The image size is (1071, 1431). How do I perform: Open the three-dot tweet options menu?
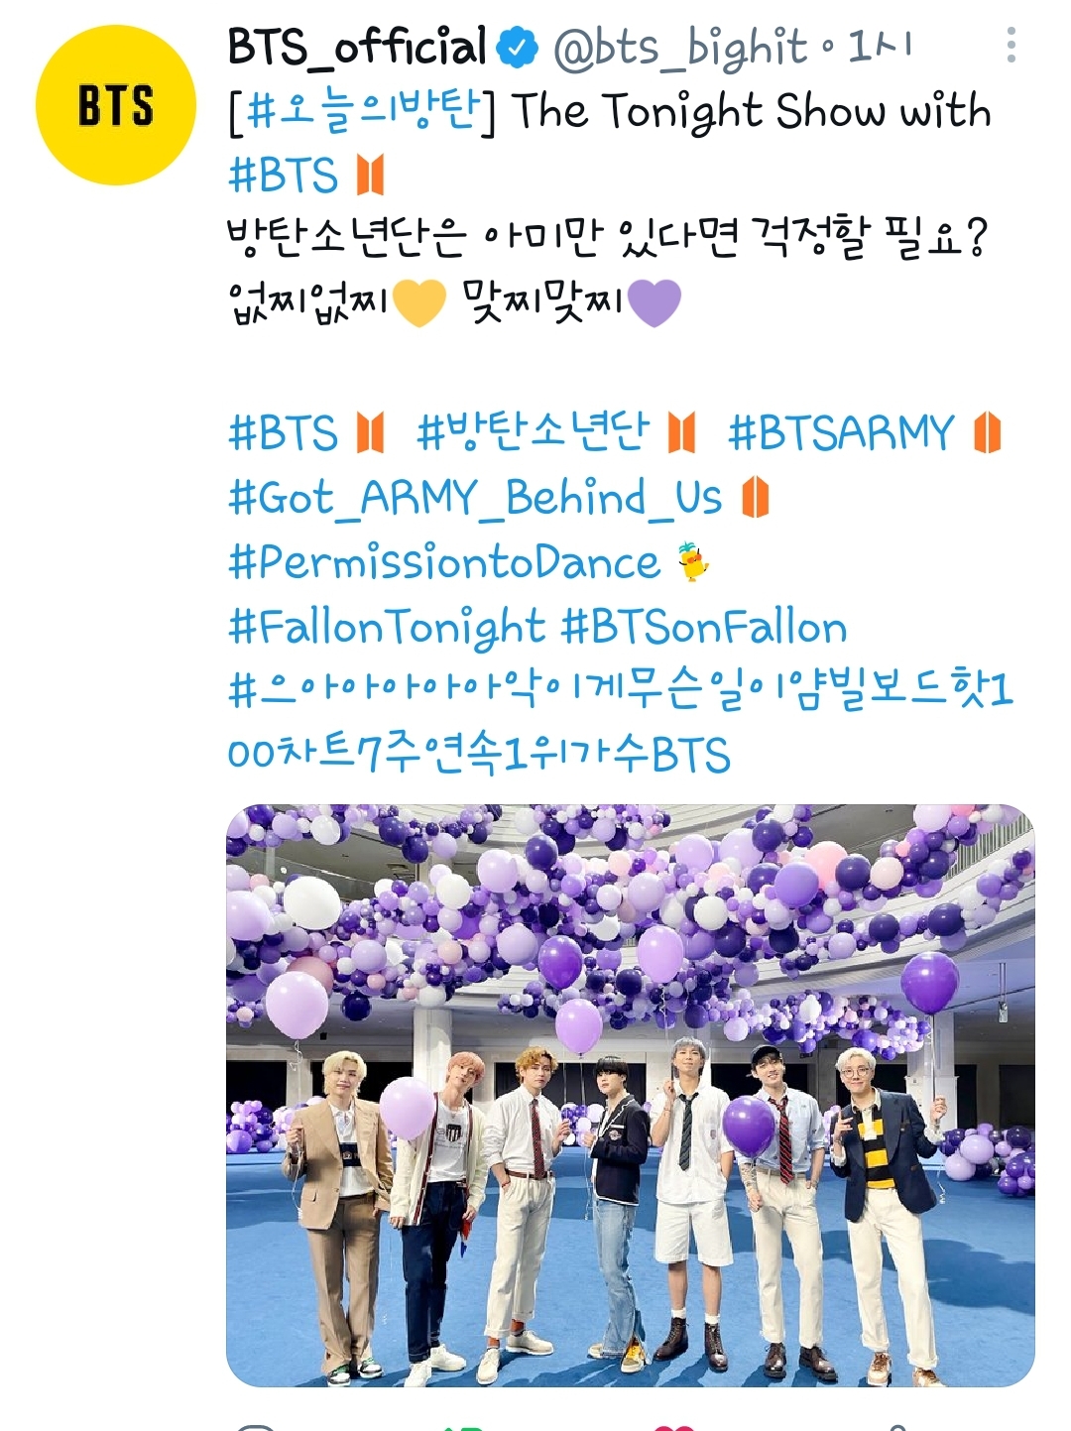[1011, 46]
